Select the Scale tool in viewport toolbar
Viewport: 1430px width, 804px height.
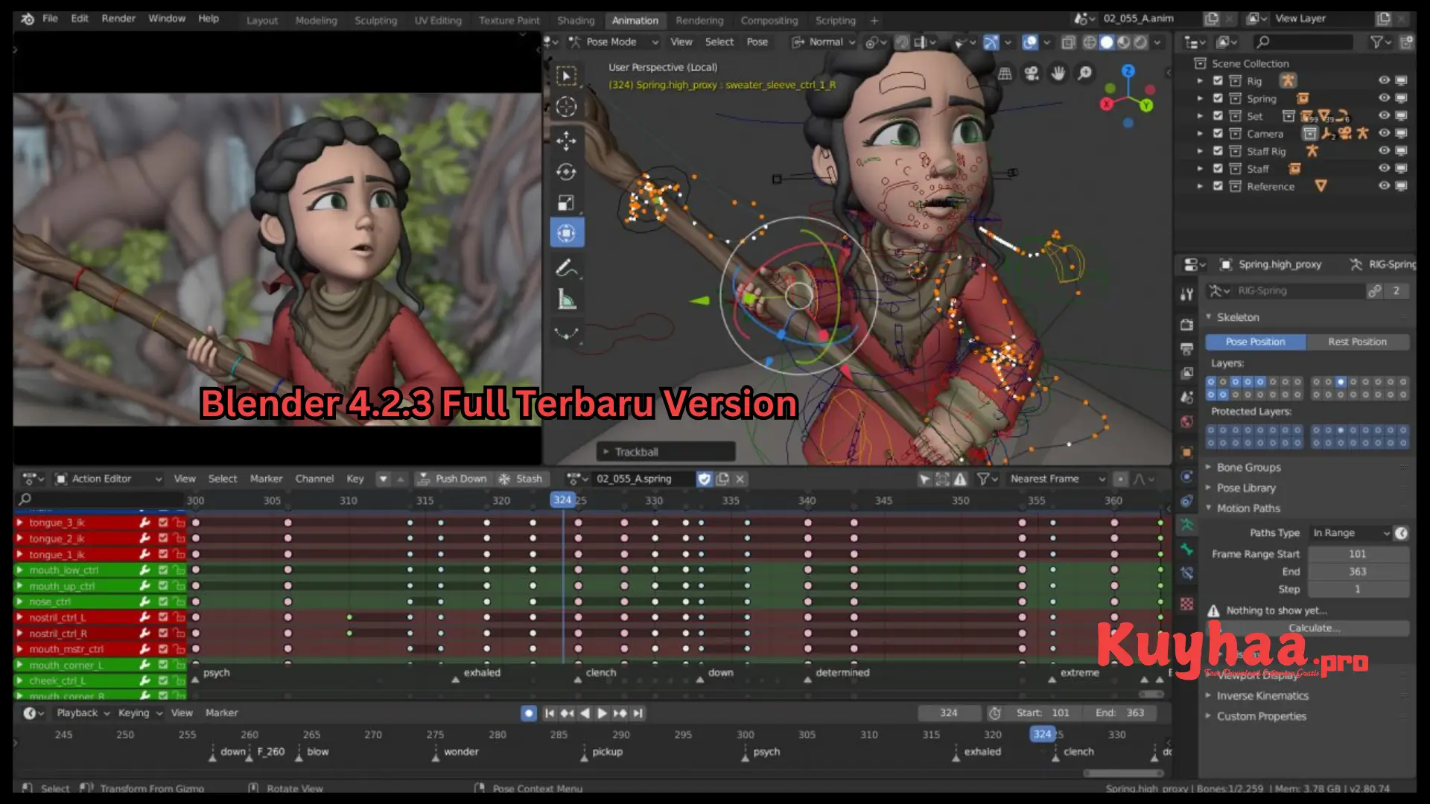pos(566,202)
